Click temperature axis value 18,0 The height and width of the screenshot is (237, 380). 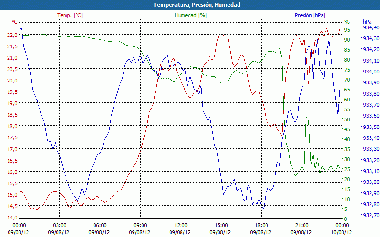[x=12, y=126]
